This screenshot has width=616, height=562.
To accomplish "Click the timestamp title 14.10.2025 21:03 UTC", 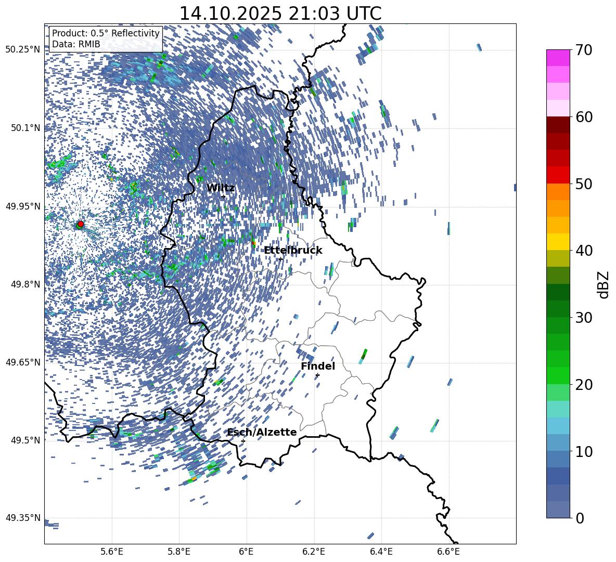I will pos(280,14).
